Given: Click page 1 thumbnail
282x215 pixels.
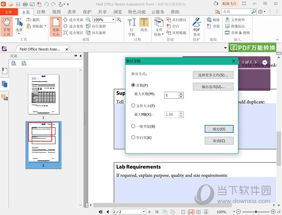Looking at the screenshot, I should click(x=44, y=95).
